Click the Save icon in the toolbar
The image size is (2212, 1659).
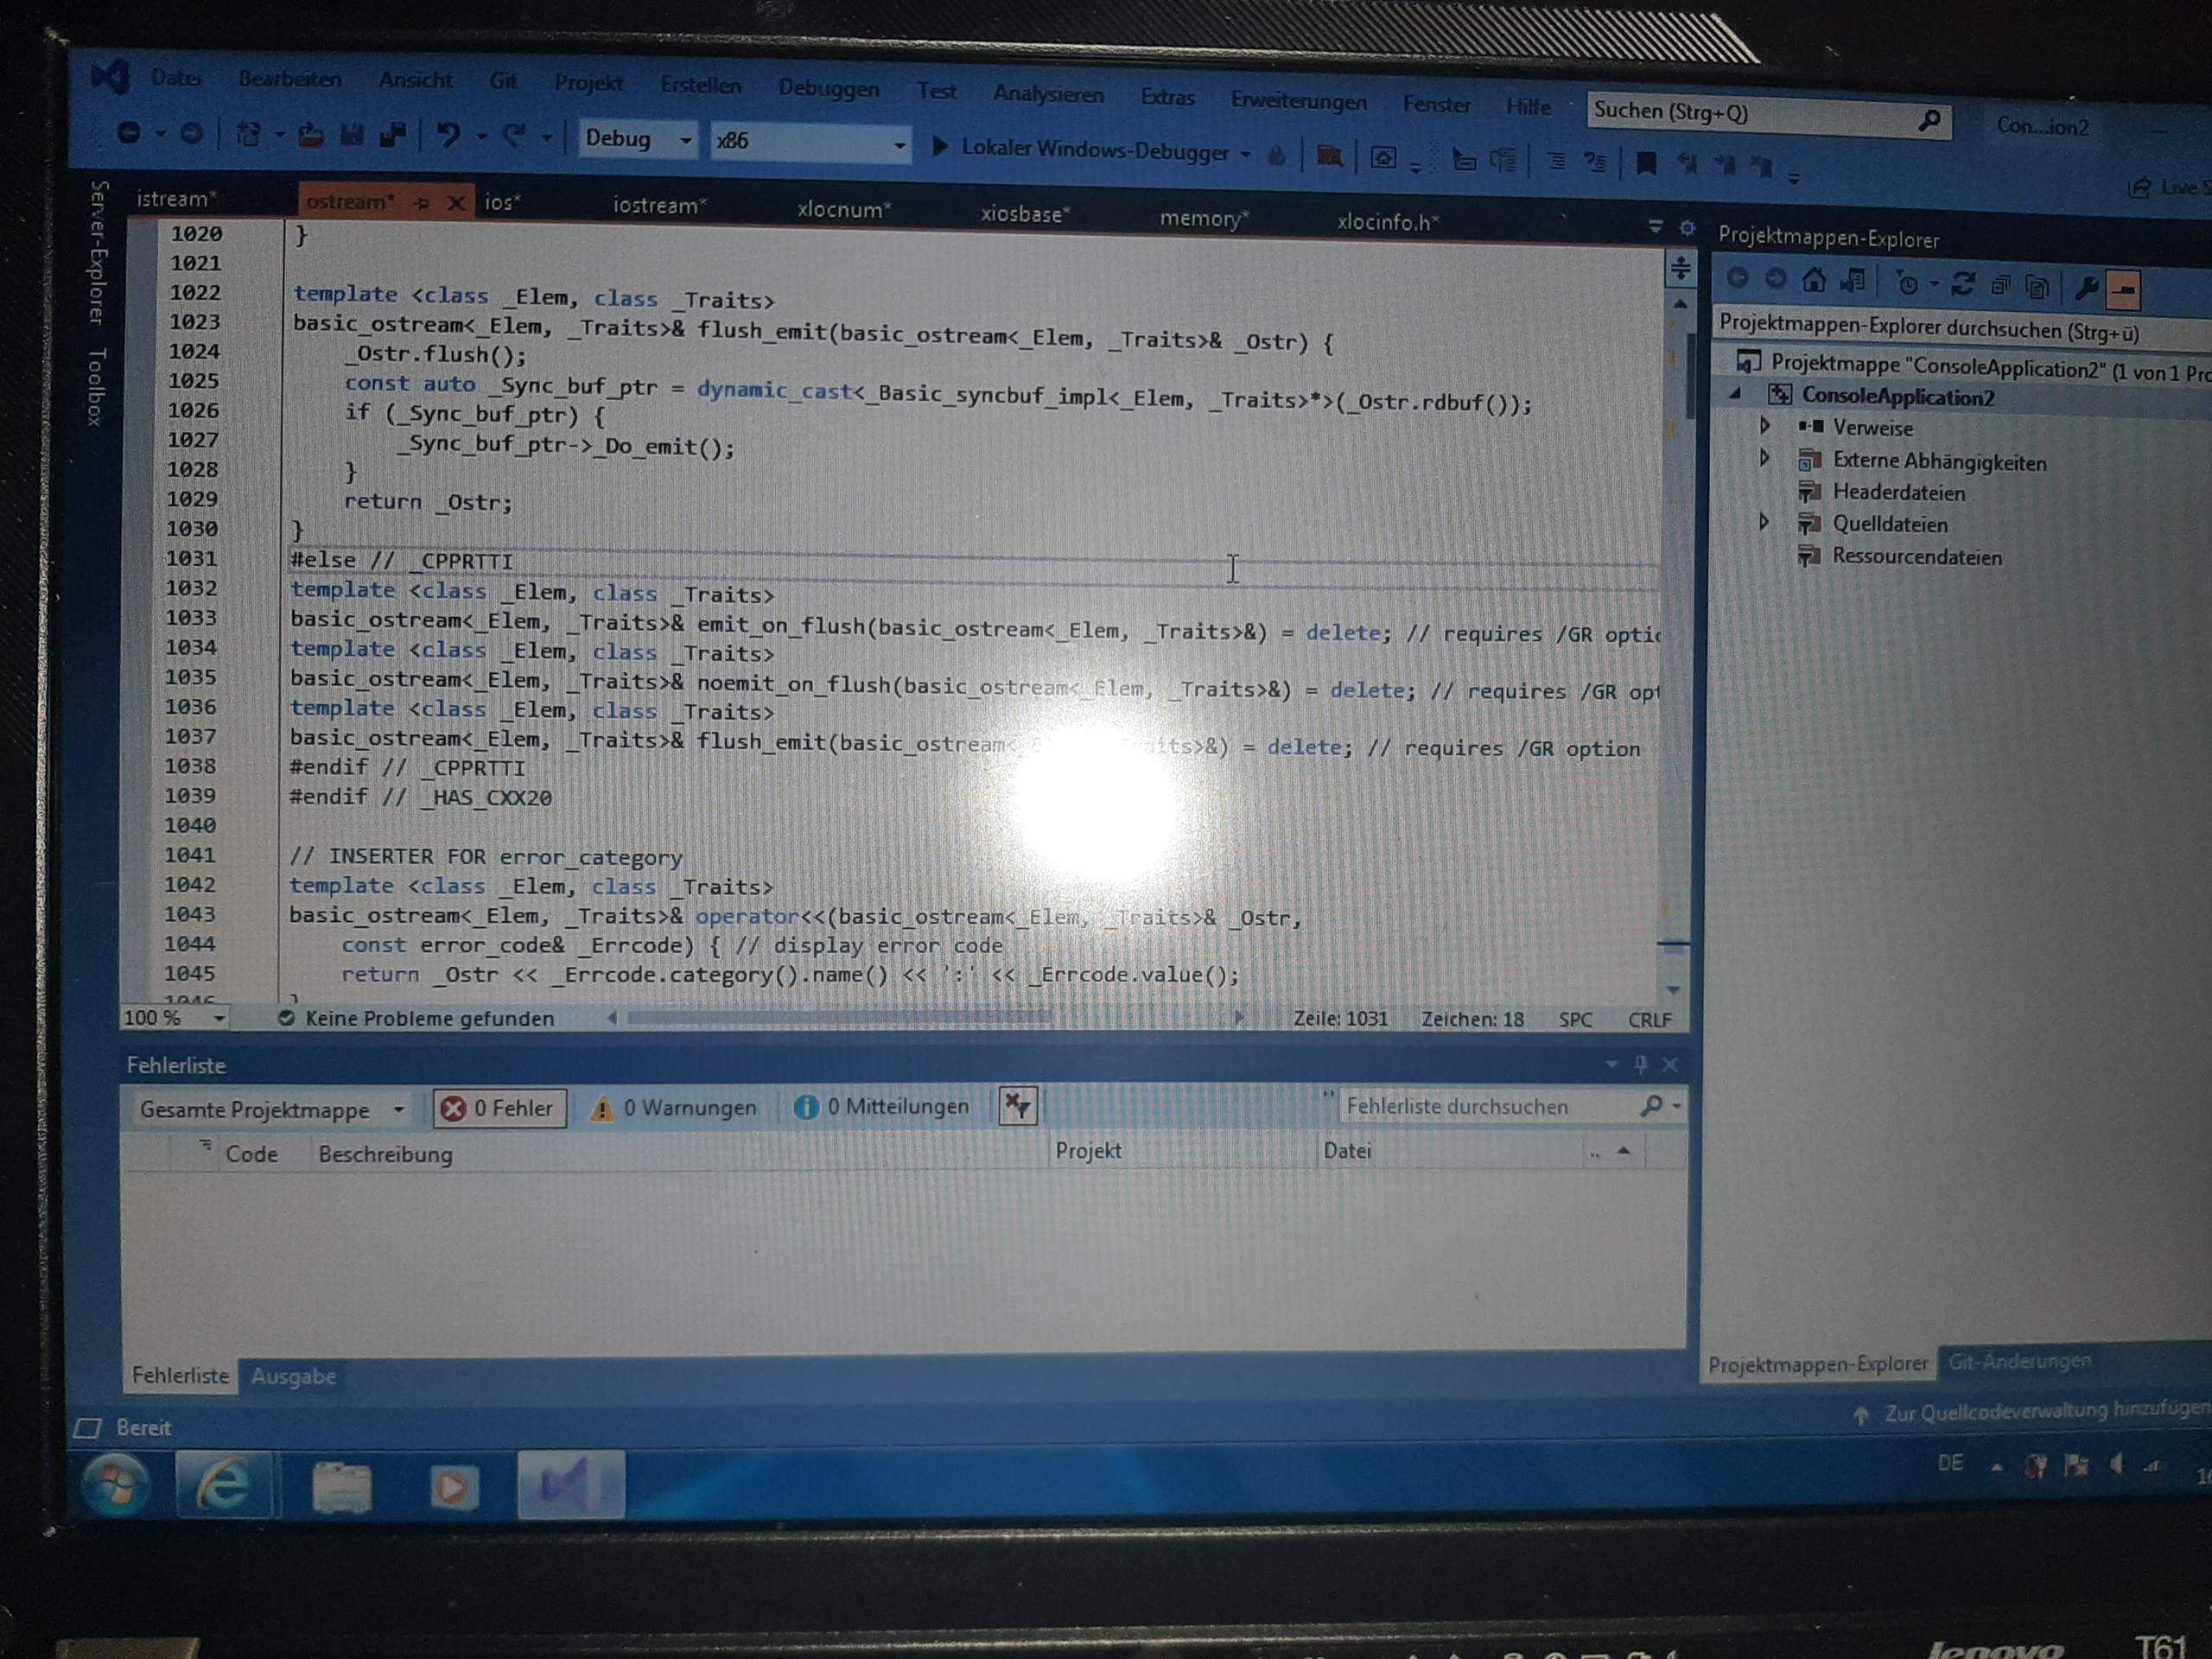pyautogui.click(x=352, y=134)
